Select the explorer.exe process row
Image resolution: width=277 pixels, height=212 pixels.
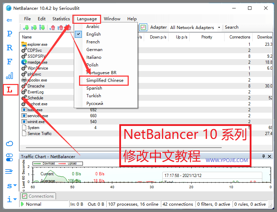(x=146, y=44)
